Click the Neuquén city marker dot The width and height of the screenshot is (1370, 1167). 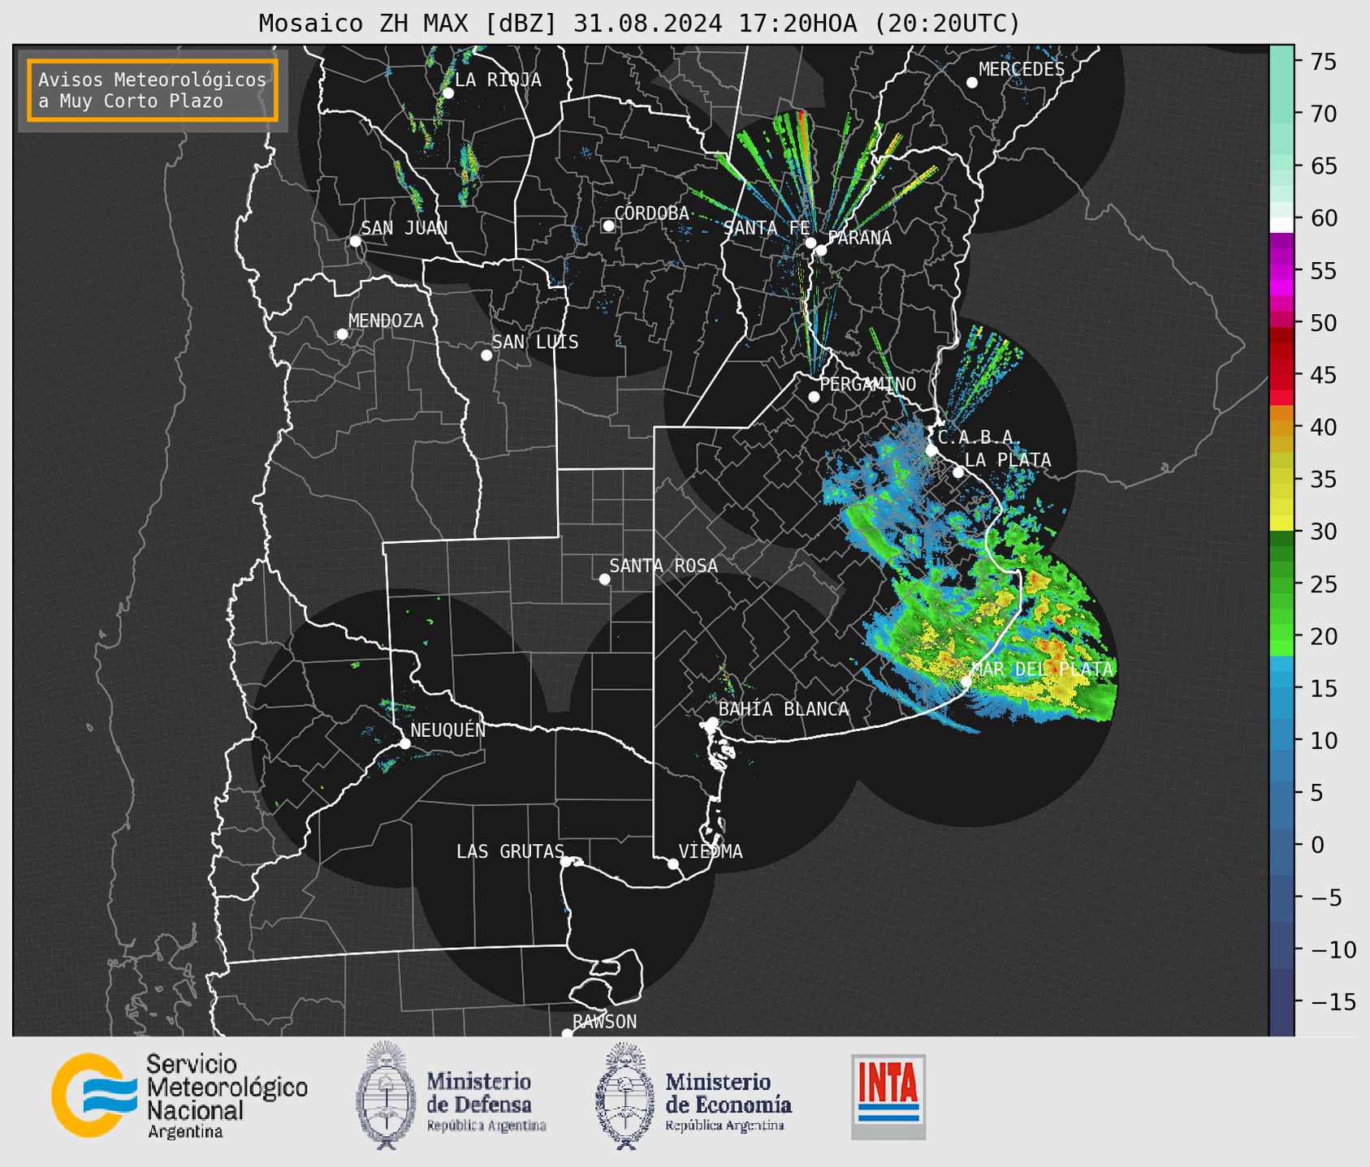coord(404,743)
